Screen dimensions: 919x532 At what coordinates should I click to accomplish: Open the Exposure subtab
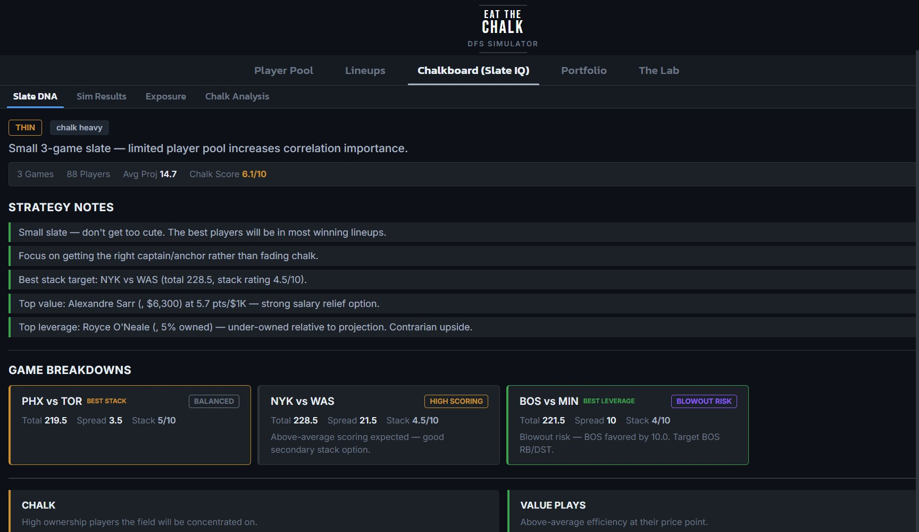coord(165,96)
